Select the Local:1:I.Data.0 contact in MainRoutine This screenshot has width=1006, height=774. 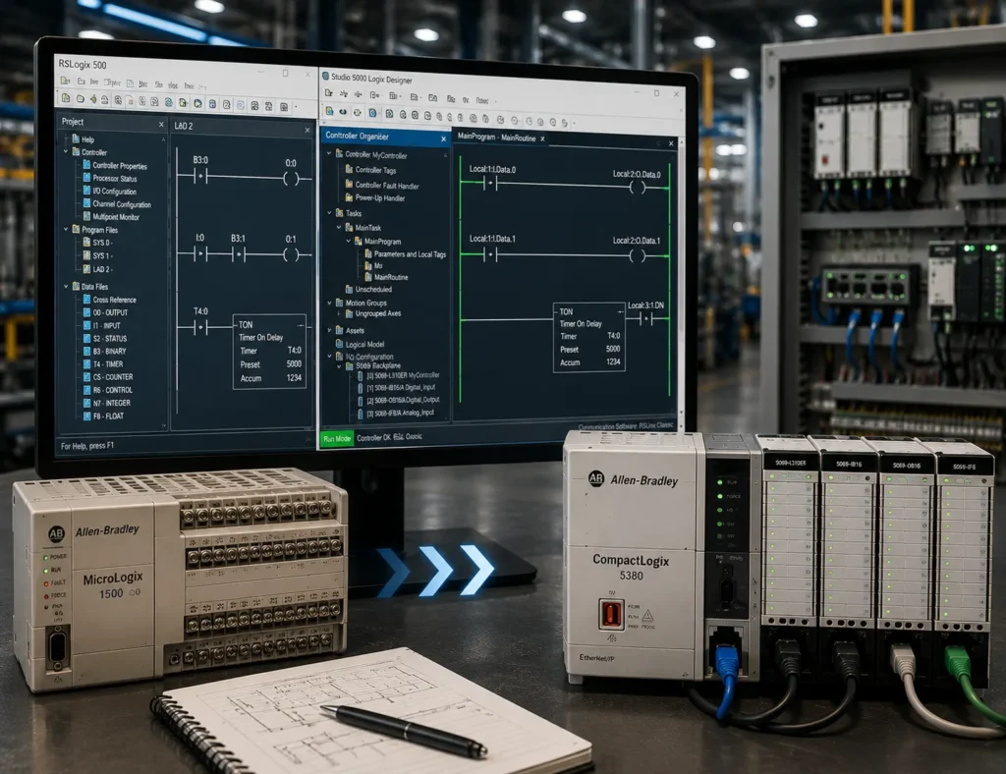[491, 185]
